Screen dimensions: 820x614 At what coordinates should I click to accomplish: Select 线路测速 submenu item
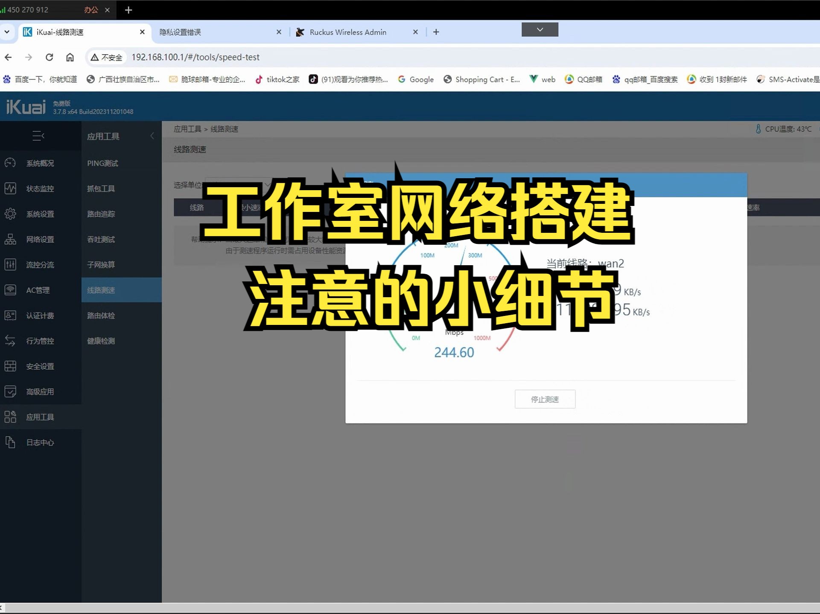122,290
